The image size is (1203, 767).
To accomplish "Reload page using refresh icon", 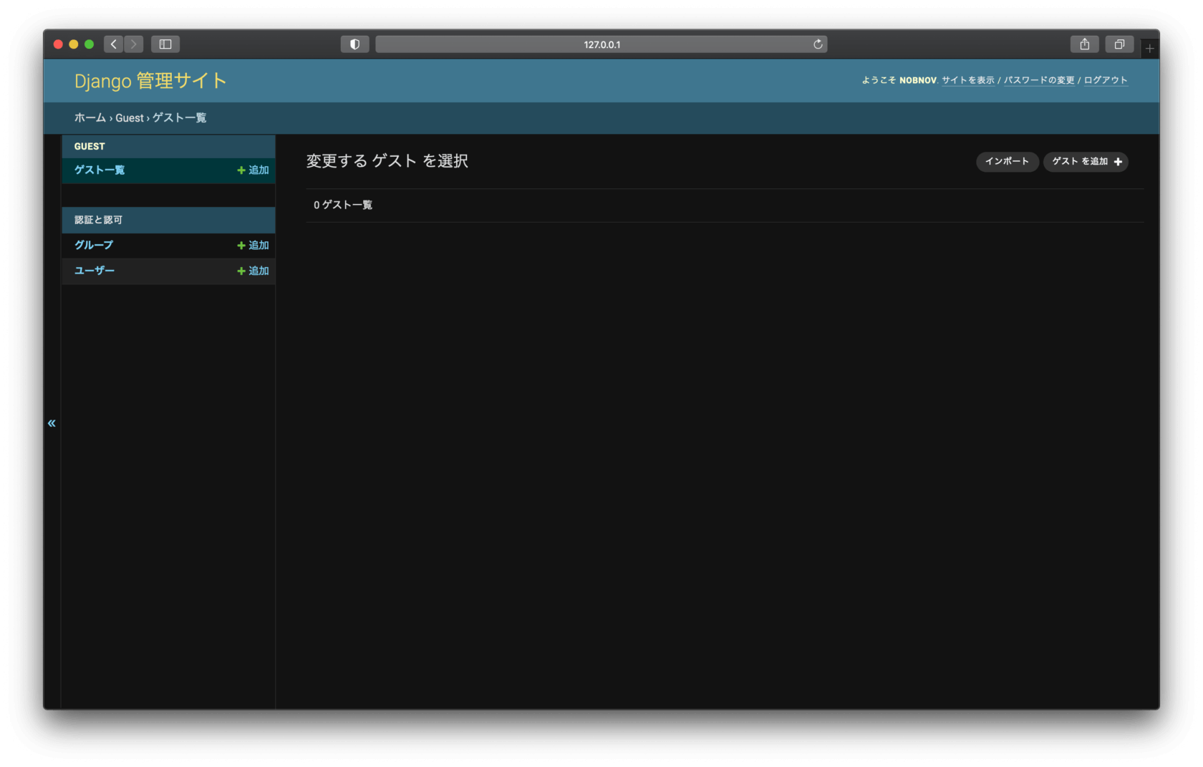I will [x=818, y=44].
